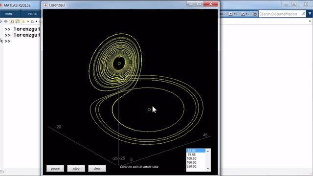The height and width of the screenshot is (176, 313).
Task: Select 160.00 in the rho list
Action: point(196,162)
